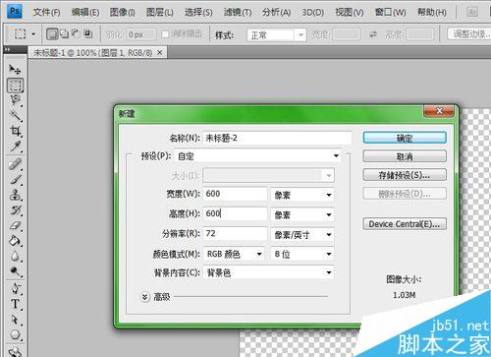Choose Subtract from Selection mode

[76, 33]
